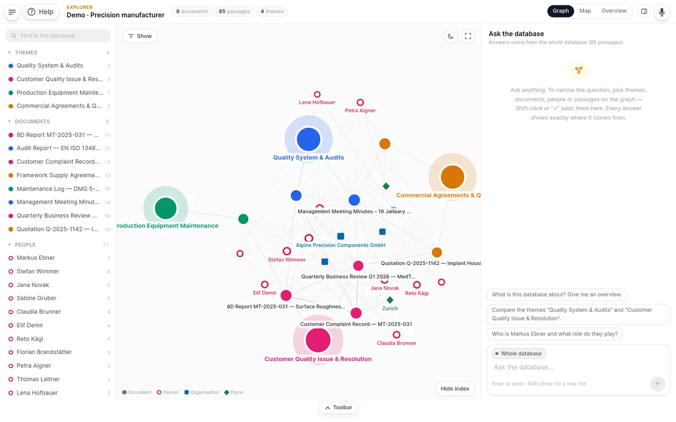Switch to the Overview tab
This screenshot has width=676, height=422.
(614, 11)
